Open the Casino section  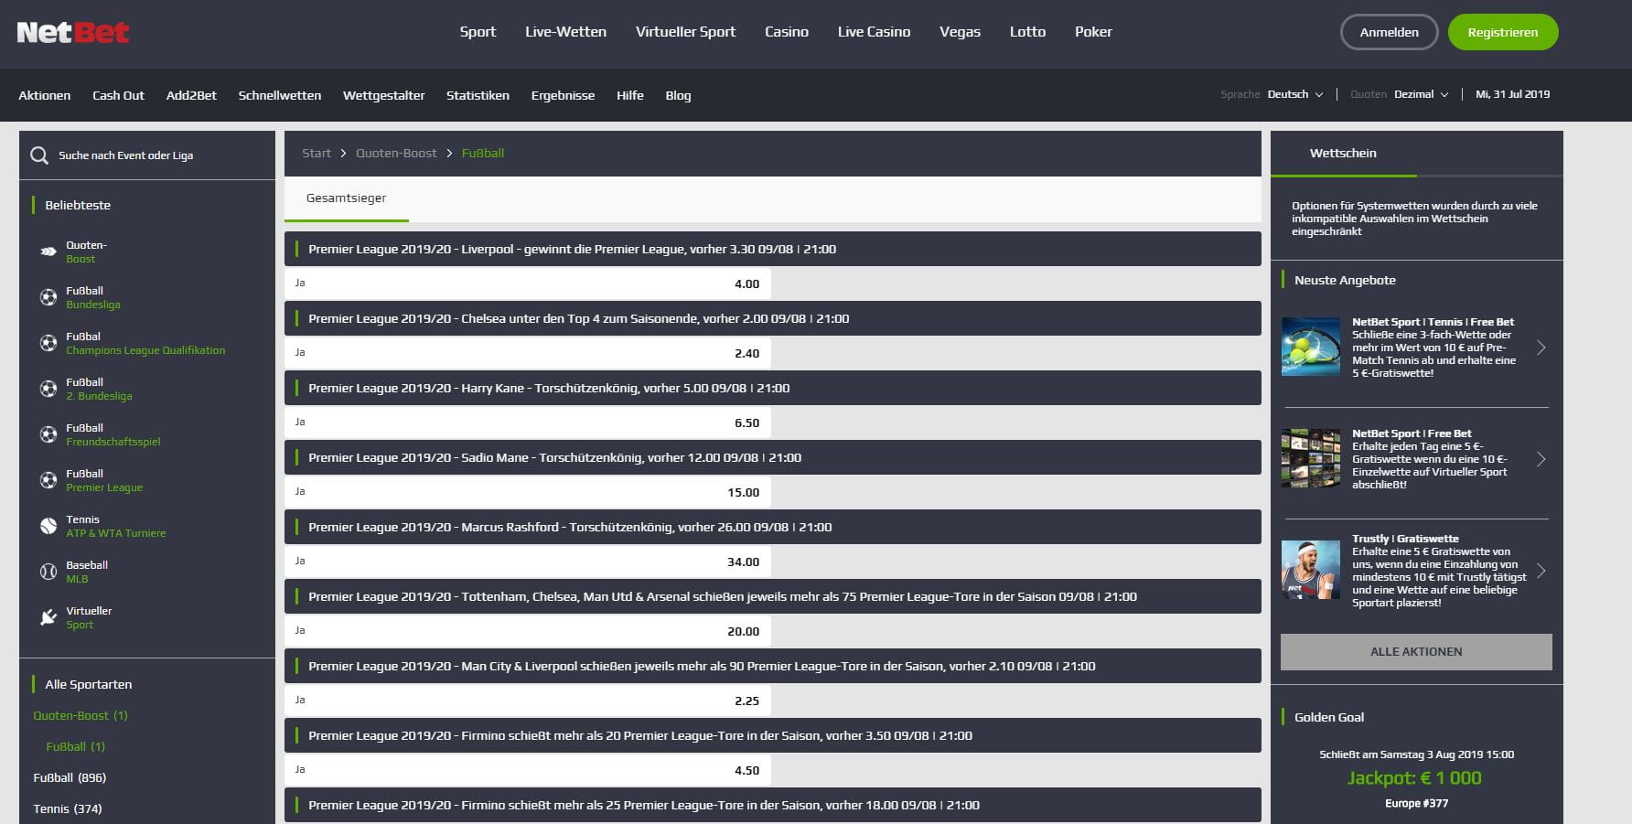point(787,32)
